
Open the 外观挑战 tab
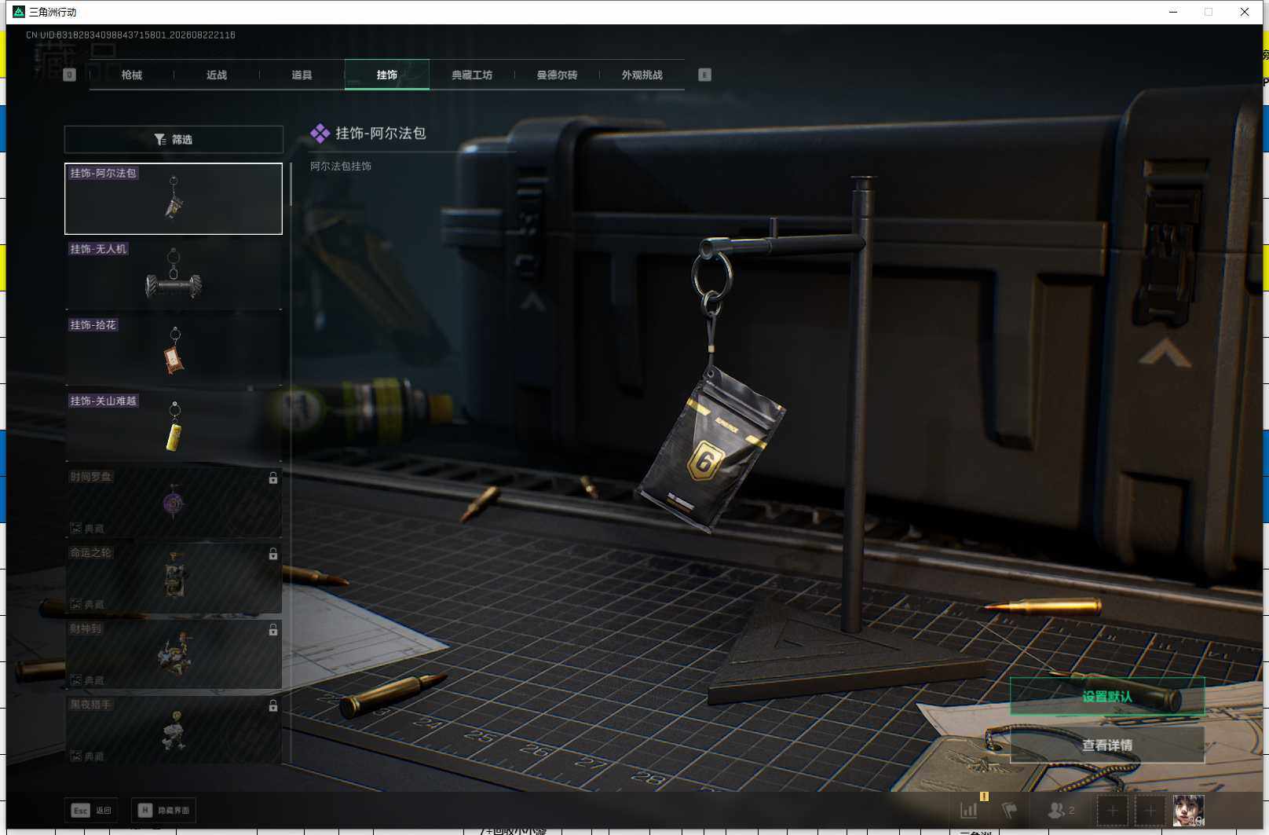[x=642, y=75]
